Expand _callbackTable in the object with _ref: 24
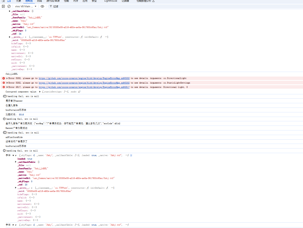 (x=10, y=11)
